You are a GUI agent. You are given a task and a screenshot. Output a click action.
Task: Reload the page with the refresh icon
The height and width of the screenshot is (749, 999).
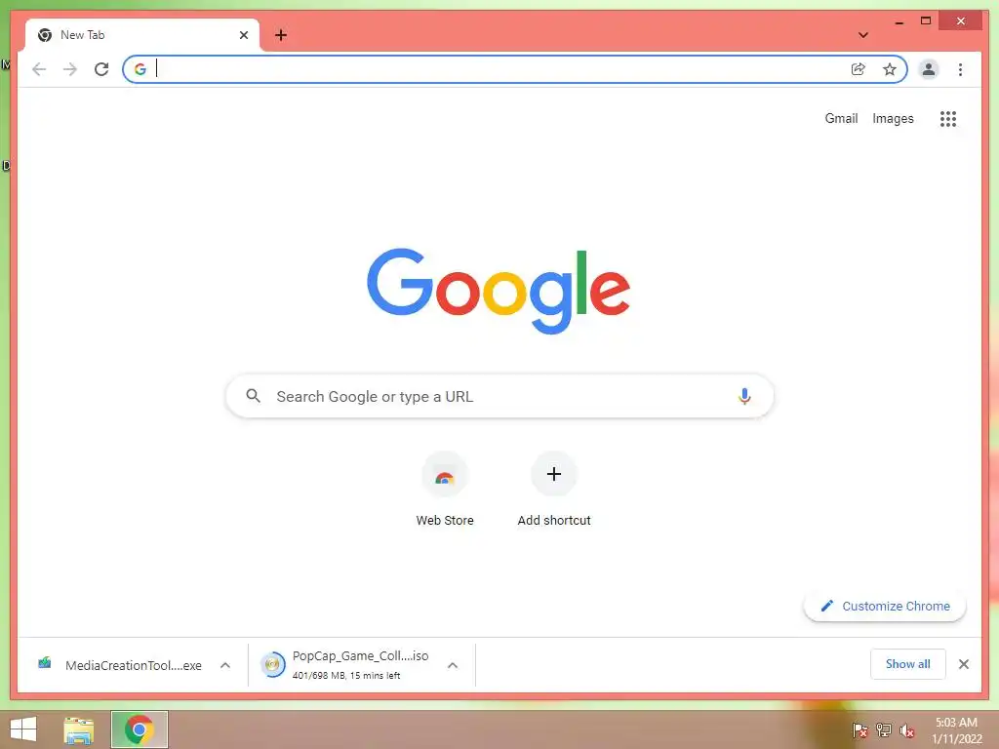101,69
